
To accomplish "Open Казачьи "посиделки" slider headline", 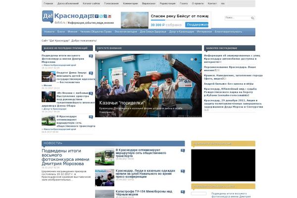I will coord(122,103).
